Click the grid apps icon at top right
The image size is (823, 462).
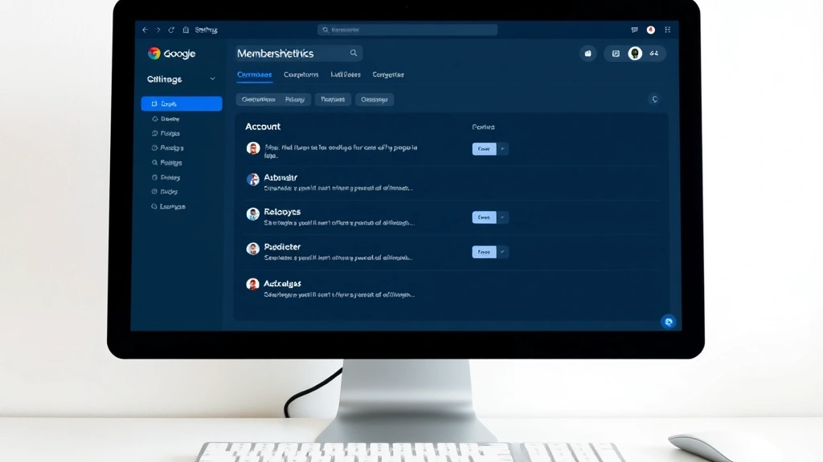pos(667,29)
